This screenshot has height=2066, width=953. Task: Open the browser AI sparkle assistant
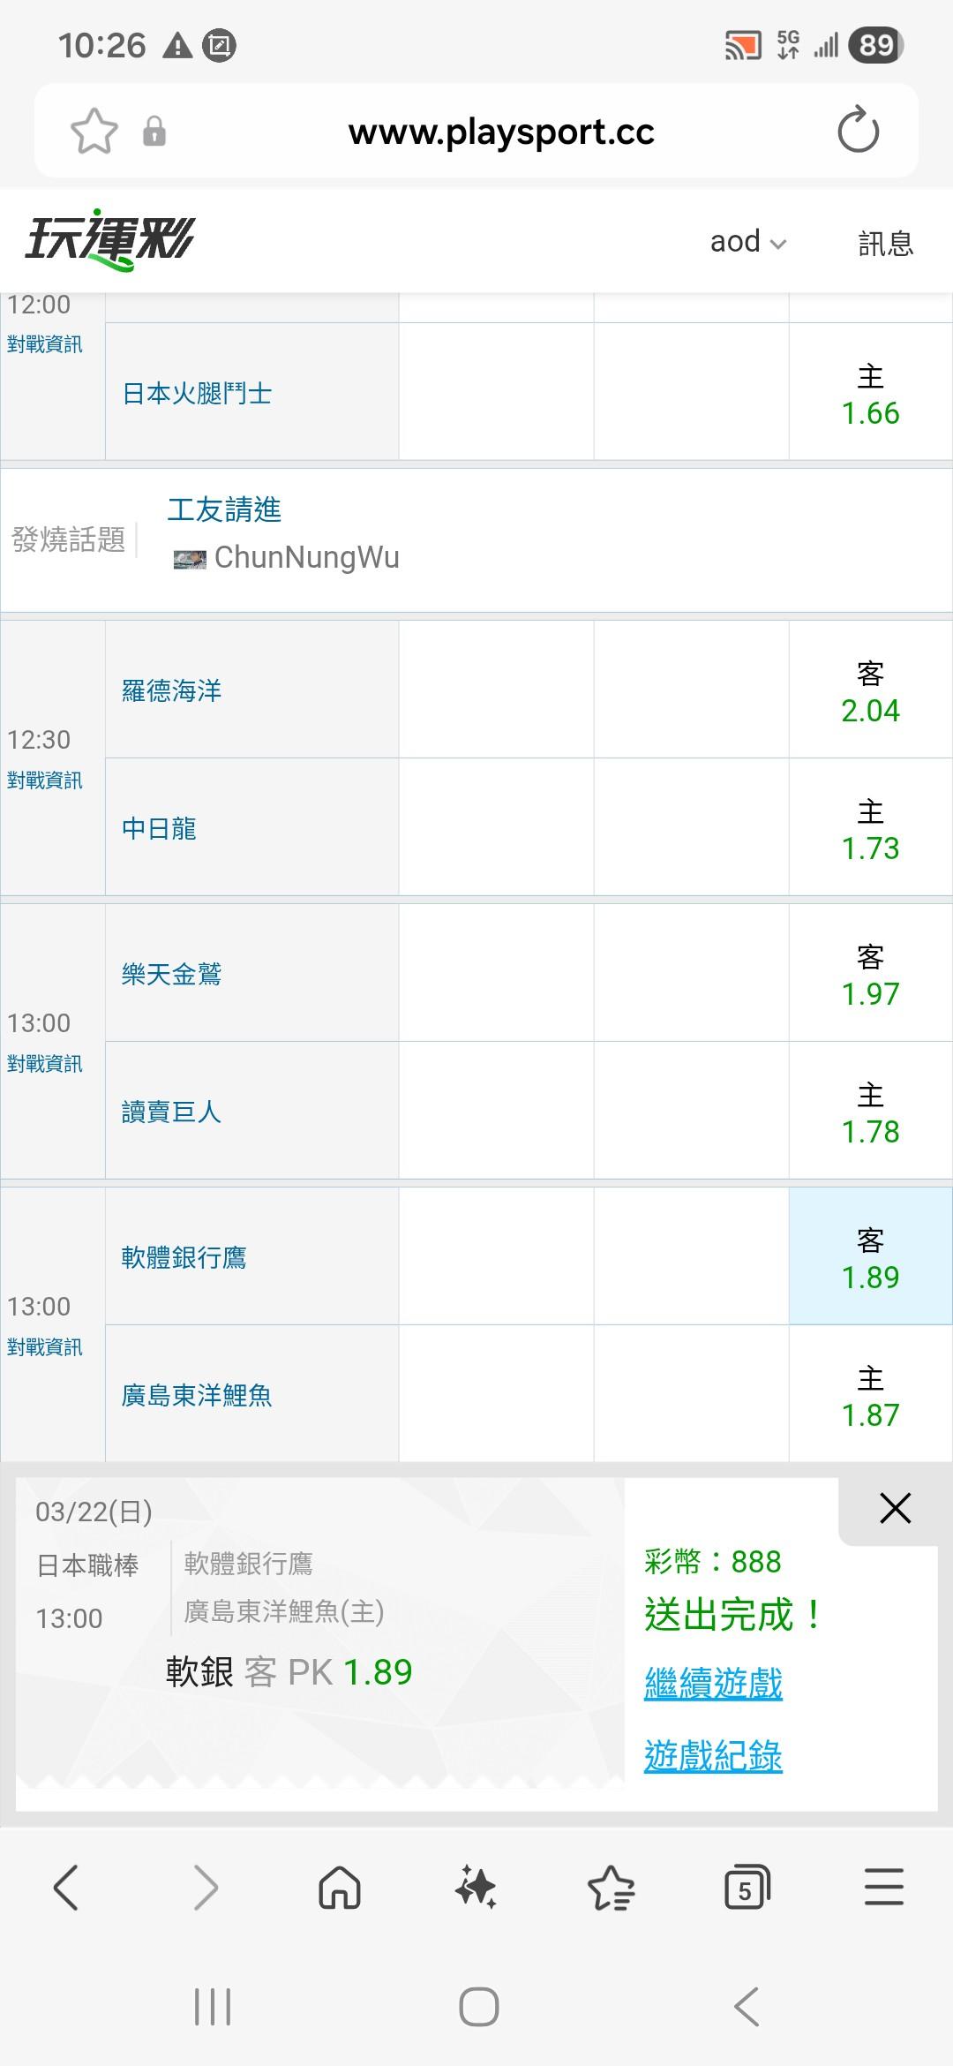pyautogui.click(x=476, y=1888)
